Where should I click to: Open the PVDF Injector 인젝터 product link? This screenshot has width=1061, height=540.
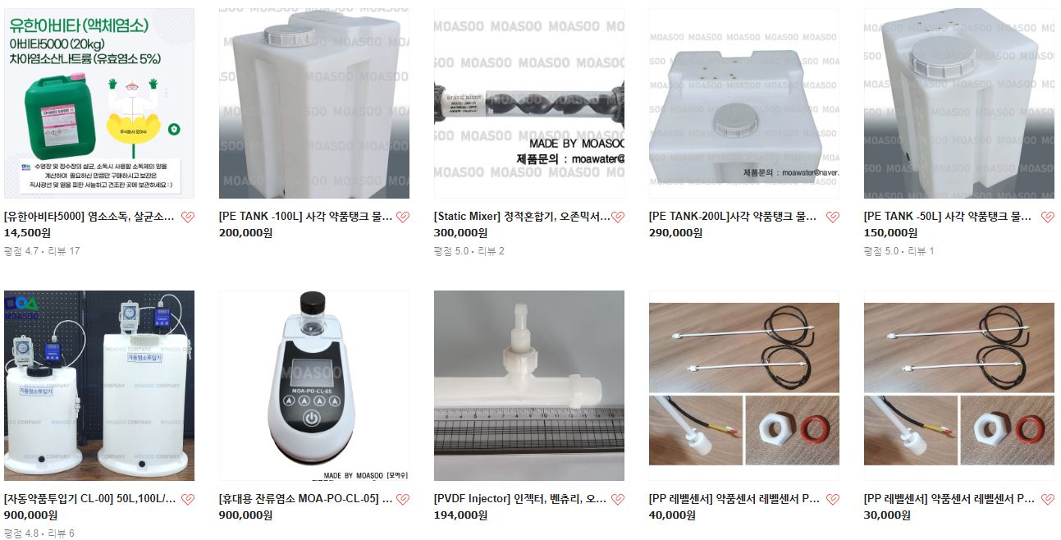520,499
